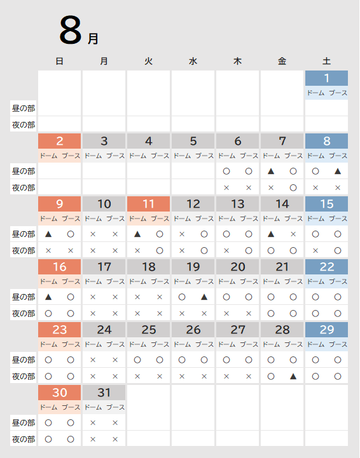Click triangle under Dome, August 16 daytime
The image size is (360, 458).
coord(48,297)
